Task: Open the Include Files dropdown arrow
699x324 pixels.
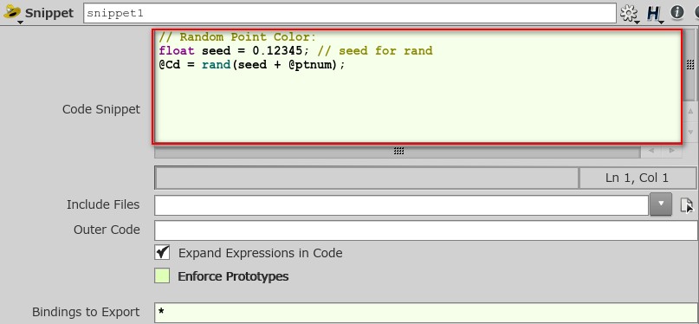Action: (661, 204)
